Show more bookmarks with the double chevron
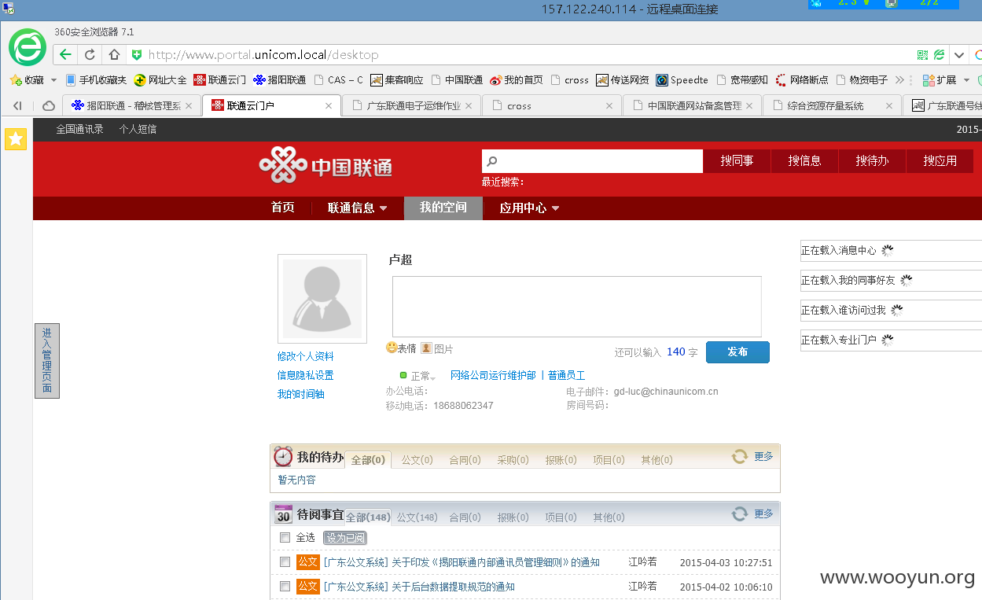Viewport: 982px width, 600px height. (900, 80)
